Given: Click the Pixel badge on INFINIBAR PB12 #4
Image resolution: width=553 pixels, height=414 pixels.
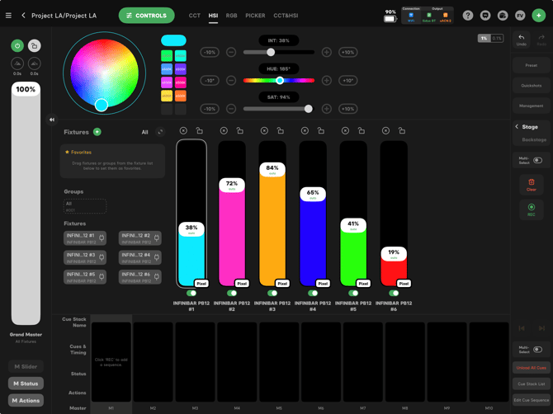Looking at the screenshot, I should click(323, 283).
